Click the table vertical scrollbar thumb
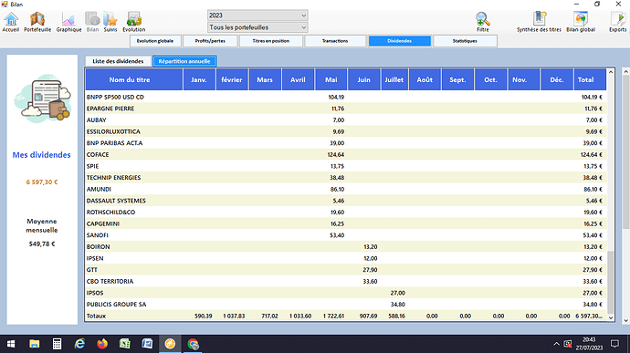The image size is (630, 353). tap(611, 282)
